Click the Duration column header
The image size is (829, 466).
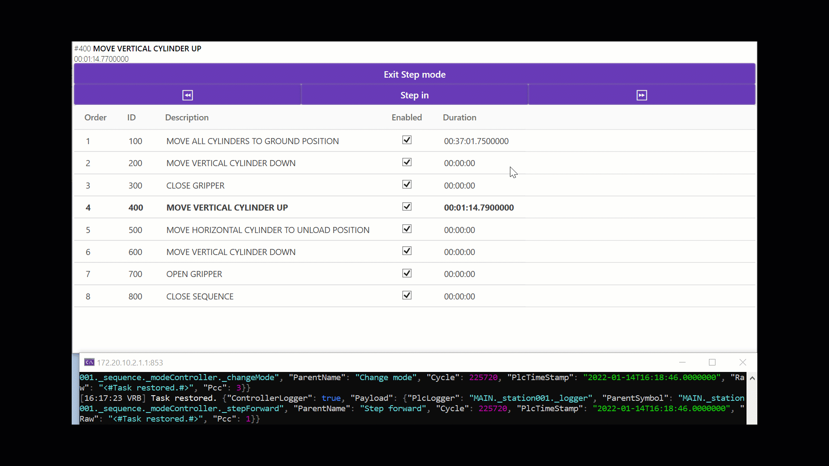[459, 117]
